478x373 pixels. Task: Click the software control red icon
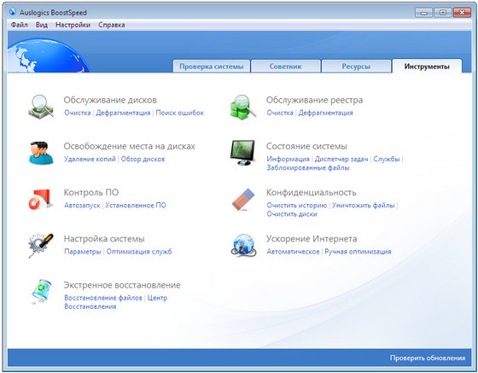click(41, 199)
